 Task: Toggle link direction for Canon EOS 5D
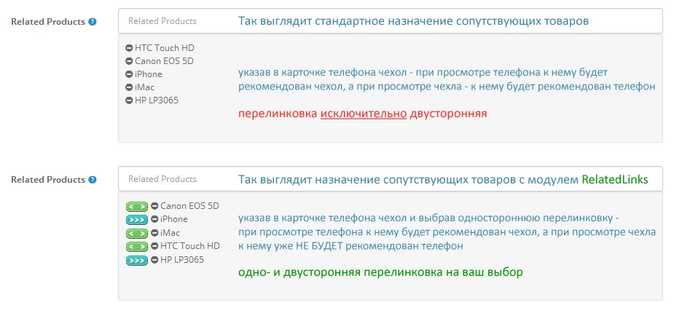tap(137, 207)
